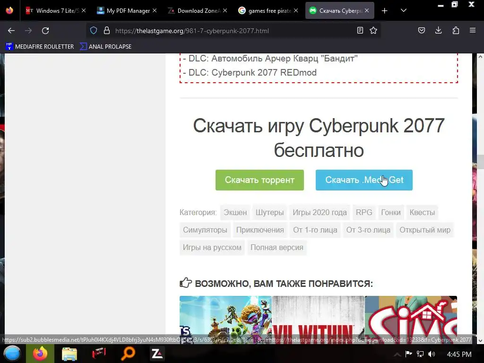Show hidden system tray icons

397,354
